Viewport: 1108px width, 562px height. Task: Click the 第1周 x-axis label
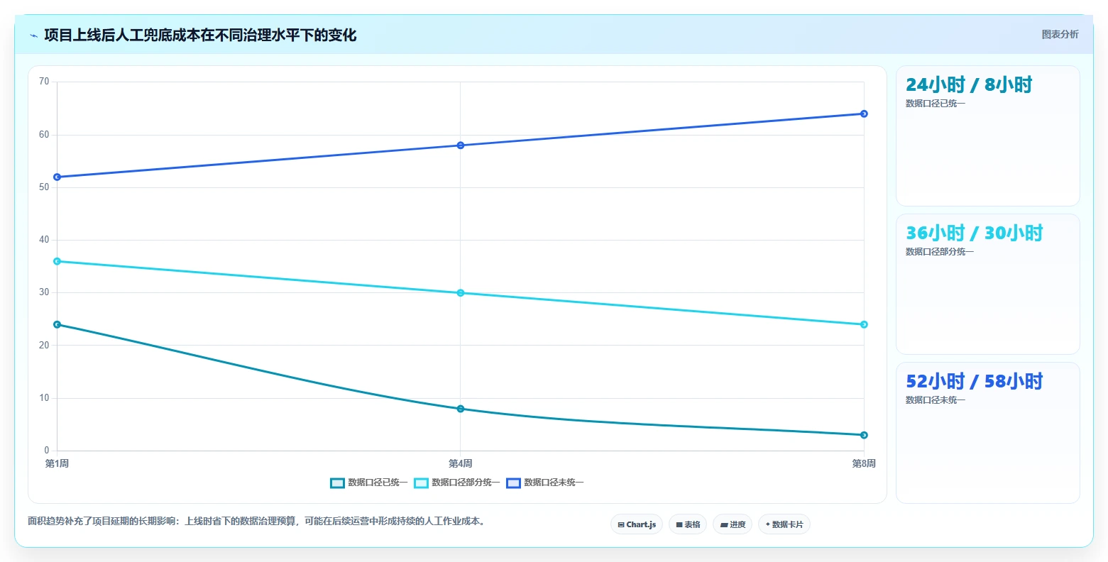pyautogui.click(x=57, y=463)
